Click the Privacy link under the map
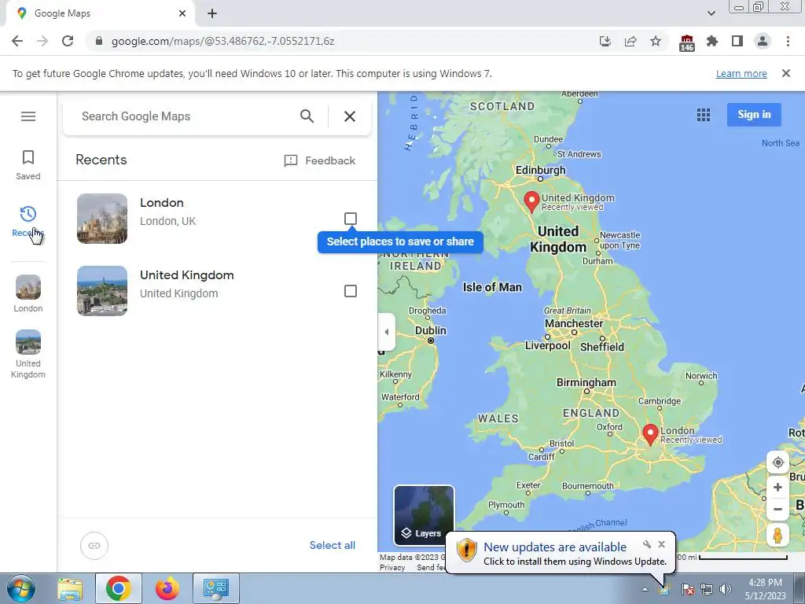The image size is (805, 604). 392,568
